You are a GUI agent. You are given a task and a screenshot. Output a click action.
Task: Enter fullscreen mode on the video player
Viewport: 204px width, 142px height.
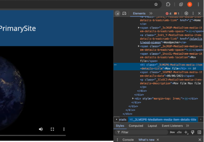[x=52, y=129]
